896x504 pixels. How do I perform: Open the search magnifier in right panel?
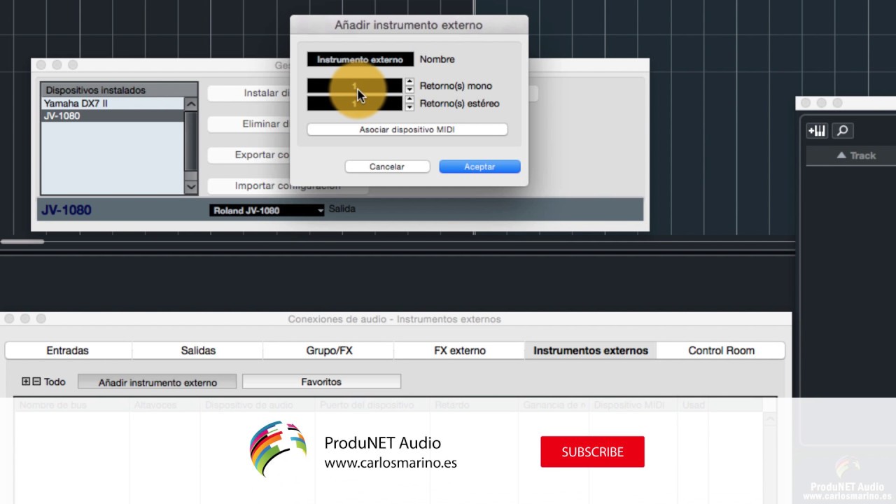[x=843, y=130]
